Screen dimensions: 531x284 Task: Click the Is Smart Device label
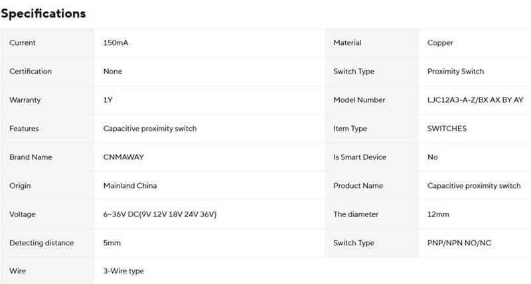[x=360, y=157]
